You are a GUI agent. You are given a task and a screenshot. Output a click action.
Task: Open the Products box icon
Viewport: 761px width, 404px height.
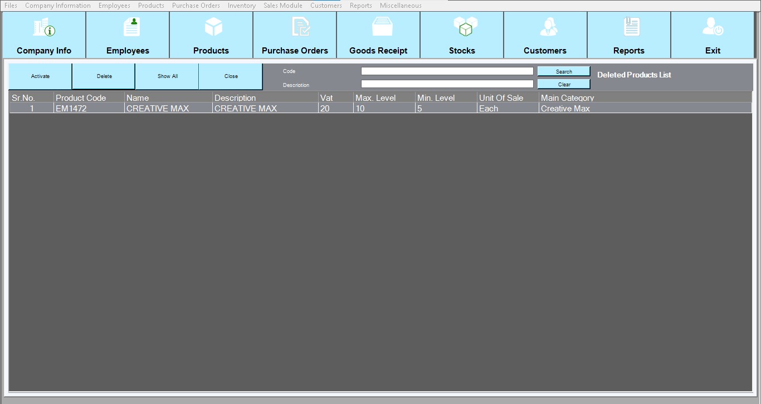click(x=213, y=27)
